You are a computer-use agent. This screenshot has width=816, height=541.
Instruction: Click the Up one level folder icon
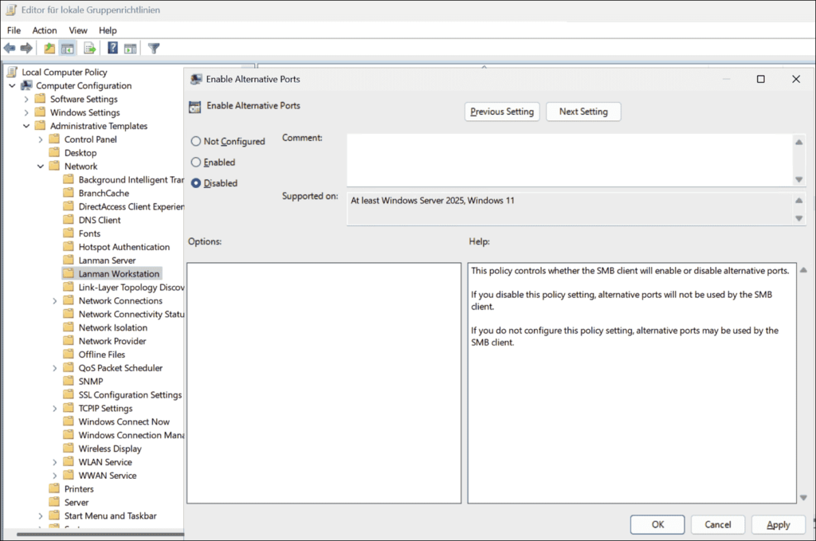pos(49,49)
